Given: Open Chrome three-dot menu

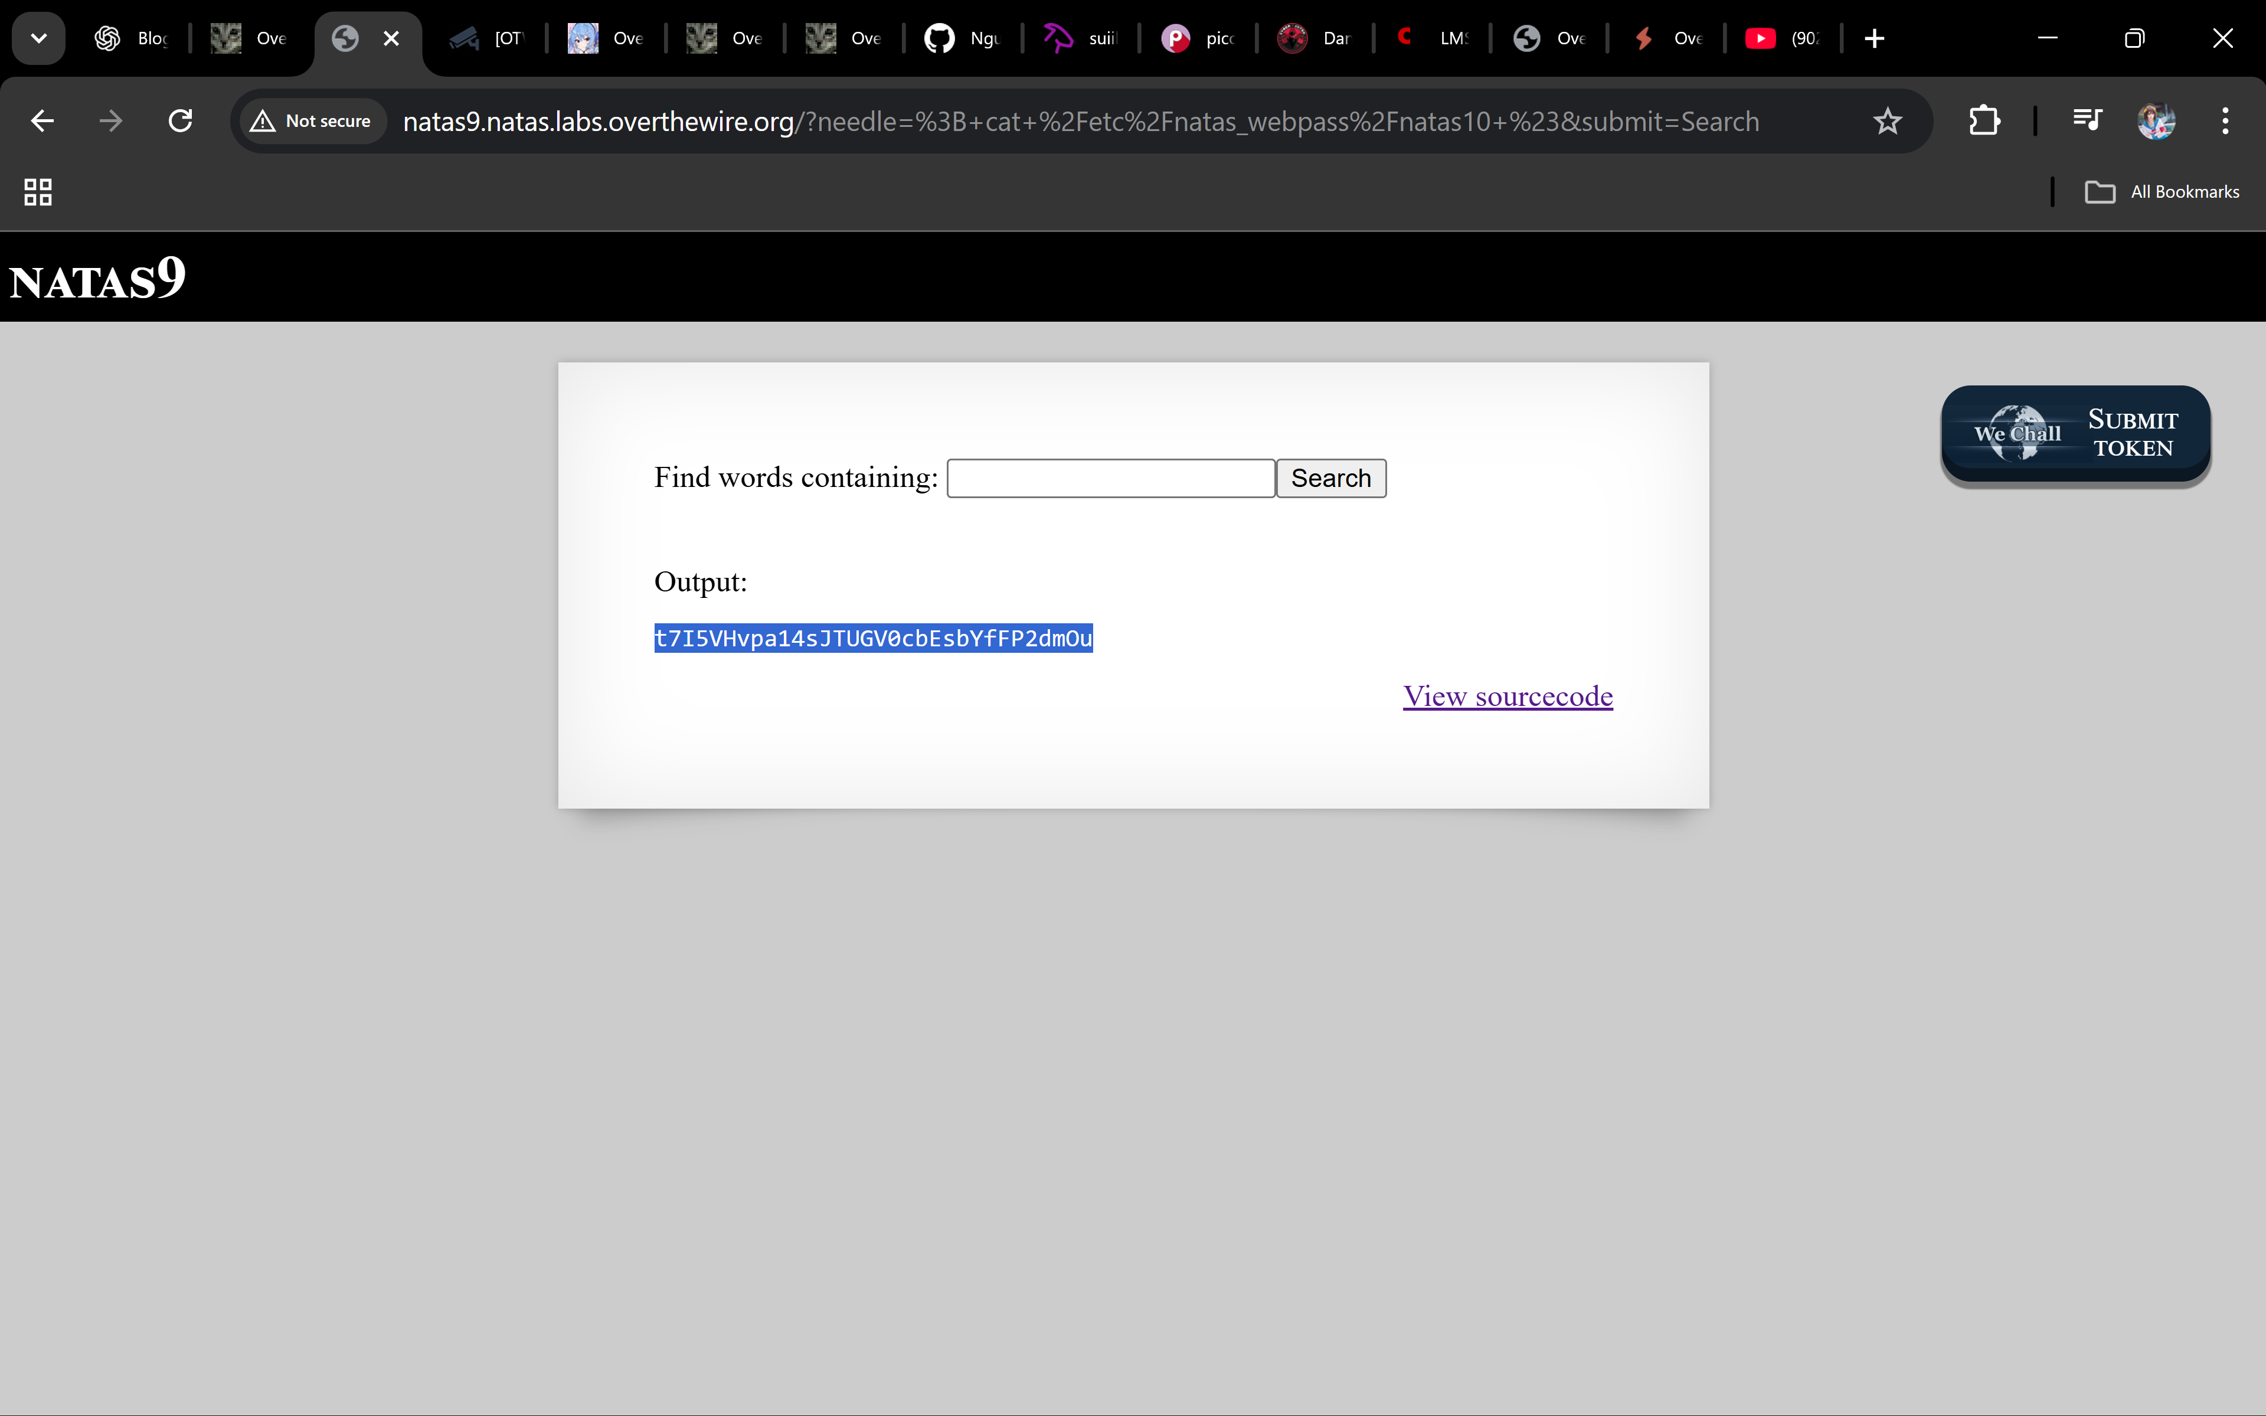Looking at the screenshot, I should 2225,121.
